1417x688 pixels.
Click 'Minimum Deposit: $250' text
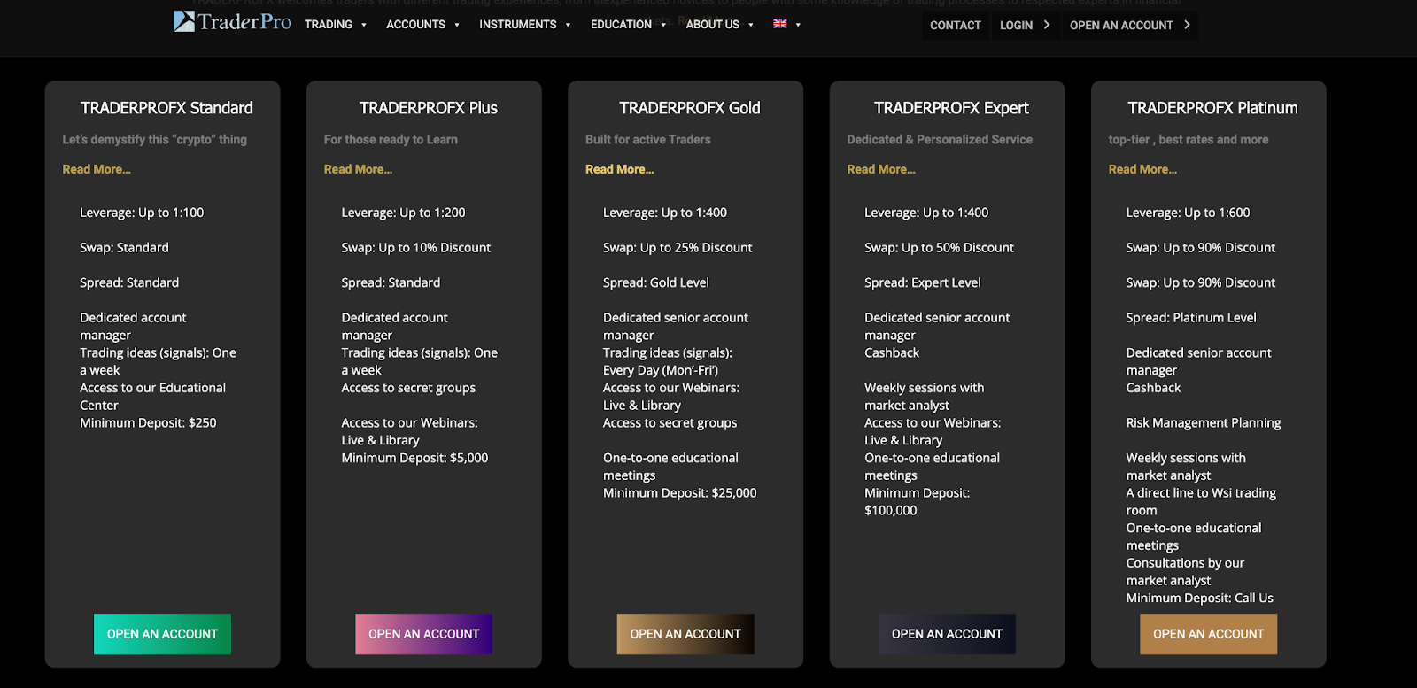pos(148,423)
